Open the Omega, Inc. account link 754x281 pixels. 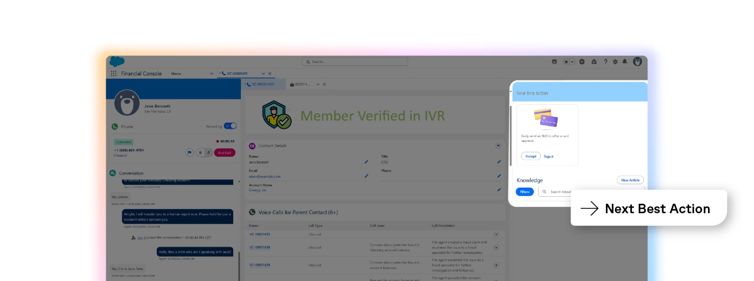tap(258, 190)
